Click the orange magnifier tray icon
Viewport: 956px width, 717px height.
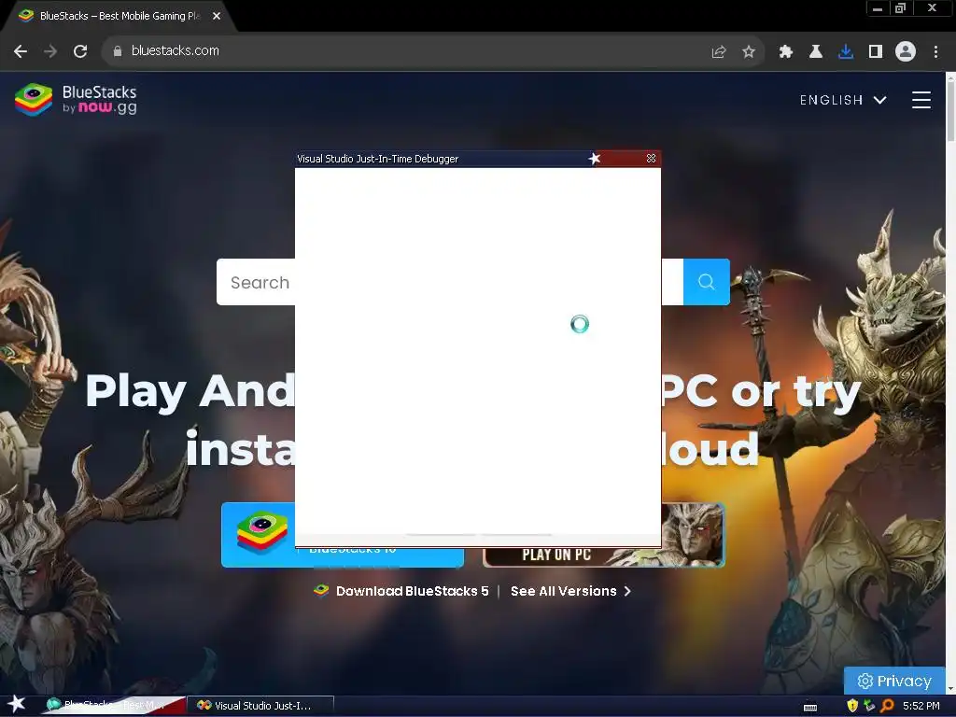[887, 706]
